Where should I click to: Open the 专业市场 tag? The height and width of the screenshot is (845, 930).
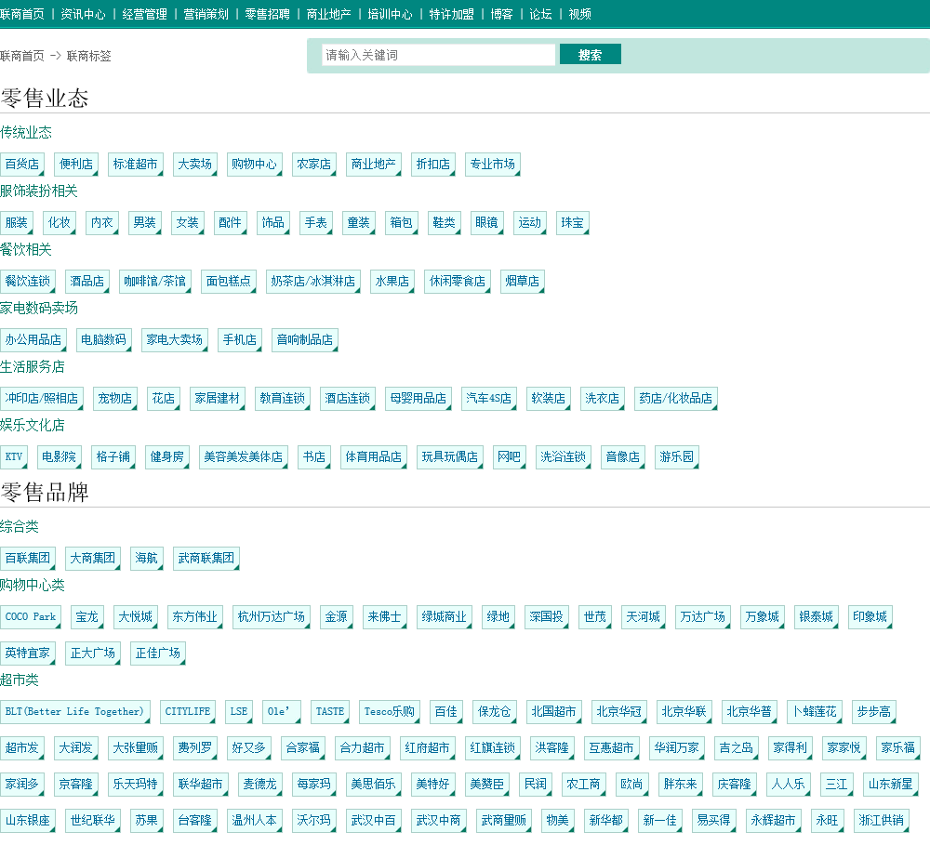[x=493, y=165]
